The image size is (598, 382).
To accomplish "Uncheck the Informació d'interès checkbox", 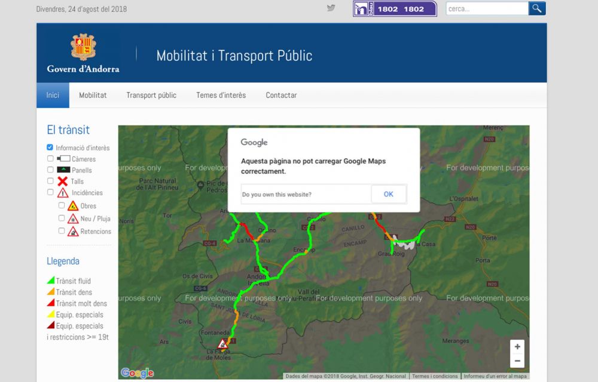I will point(50,147).
